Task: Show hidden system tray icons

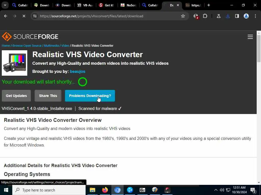Action: coord(216,190)
